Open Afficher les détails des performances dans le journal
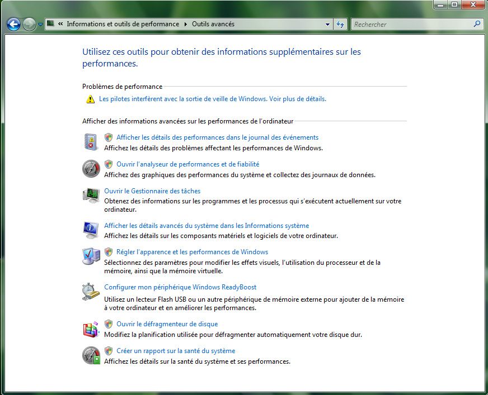Viewport: 488px width, 395px height. [217, 137]
